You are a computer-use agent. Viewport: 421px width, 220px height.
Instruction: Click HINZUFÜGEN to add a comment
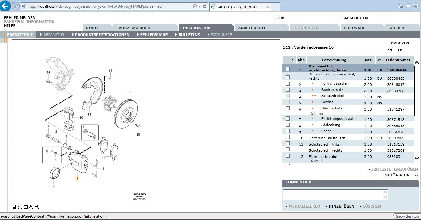click(341, 206)
